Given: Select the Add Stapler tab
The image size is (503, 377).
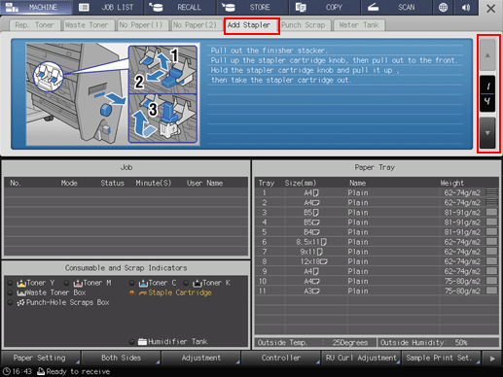Looking at the screenshot, I should click(x=252, y=25).
